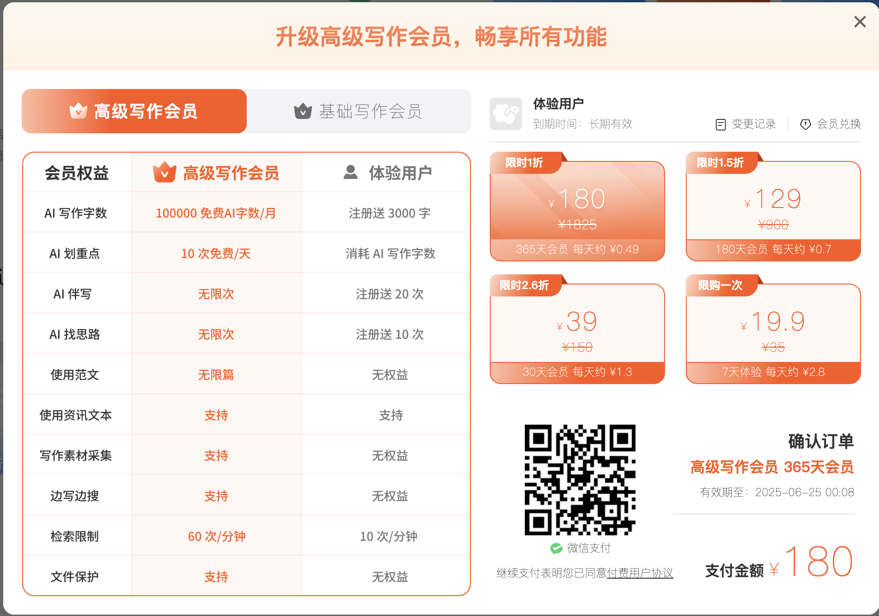
Task: Open the 付费用户协议 agreement link
Action: tap(639, 573)
